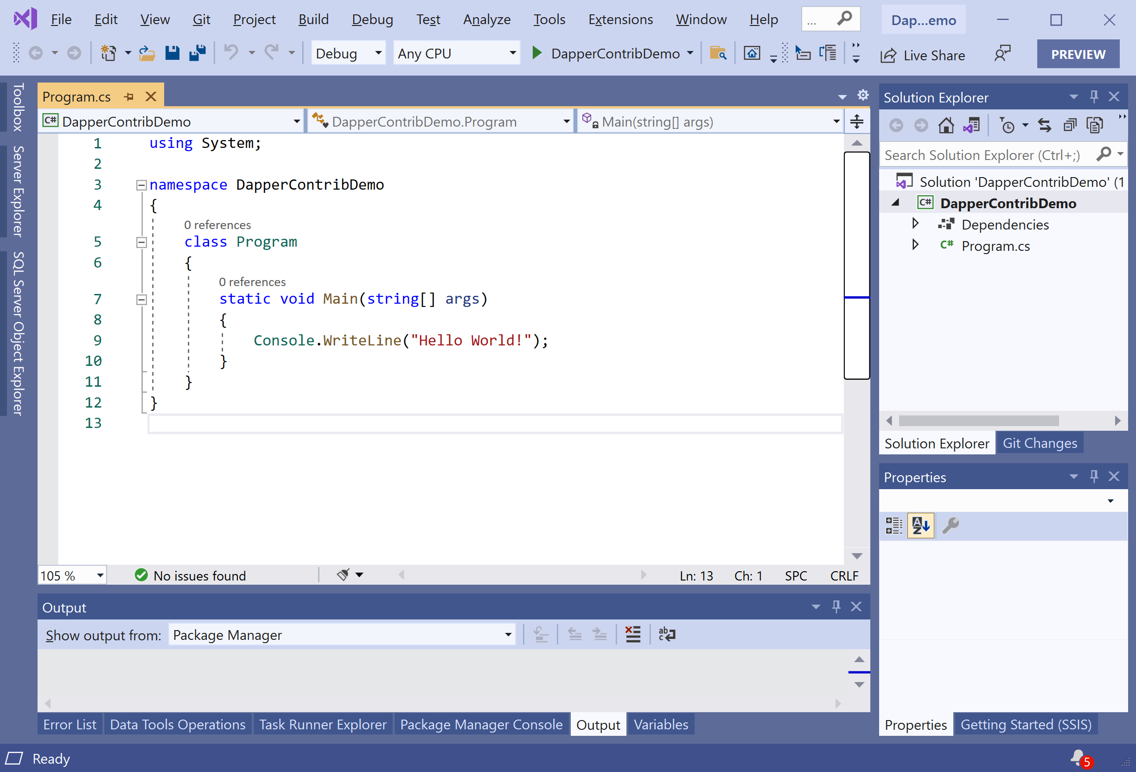1136x772 pixels.
Task: Click the Save All toolbar icon
Action: (198, 53)
